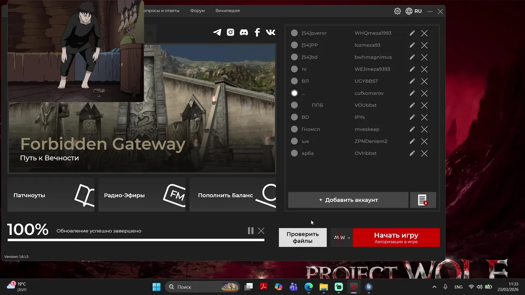Open File Explorer from the taskbar

pos(324,287)
